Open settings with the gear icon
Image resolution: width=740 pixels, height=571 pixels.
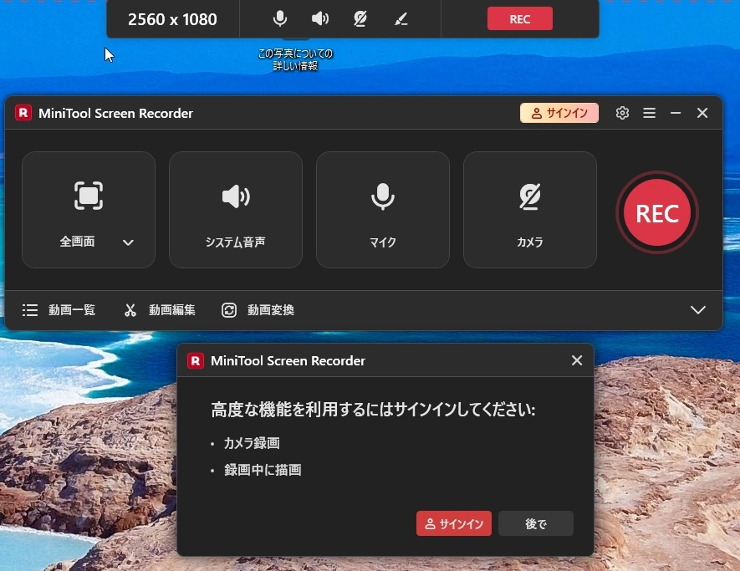pos(622,113)
